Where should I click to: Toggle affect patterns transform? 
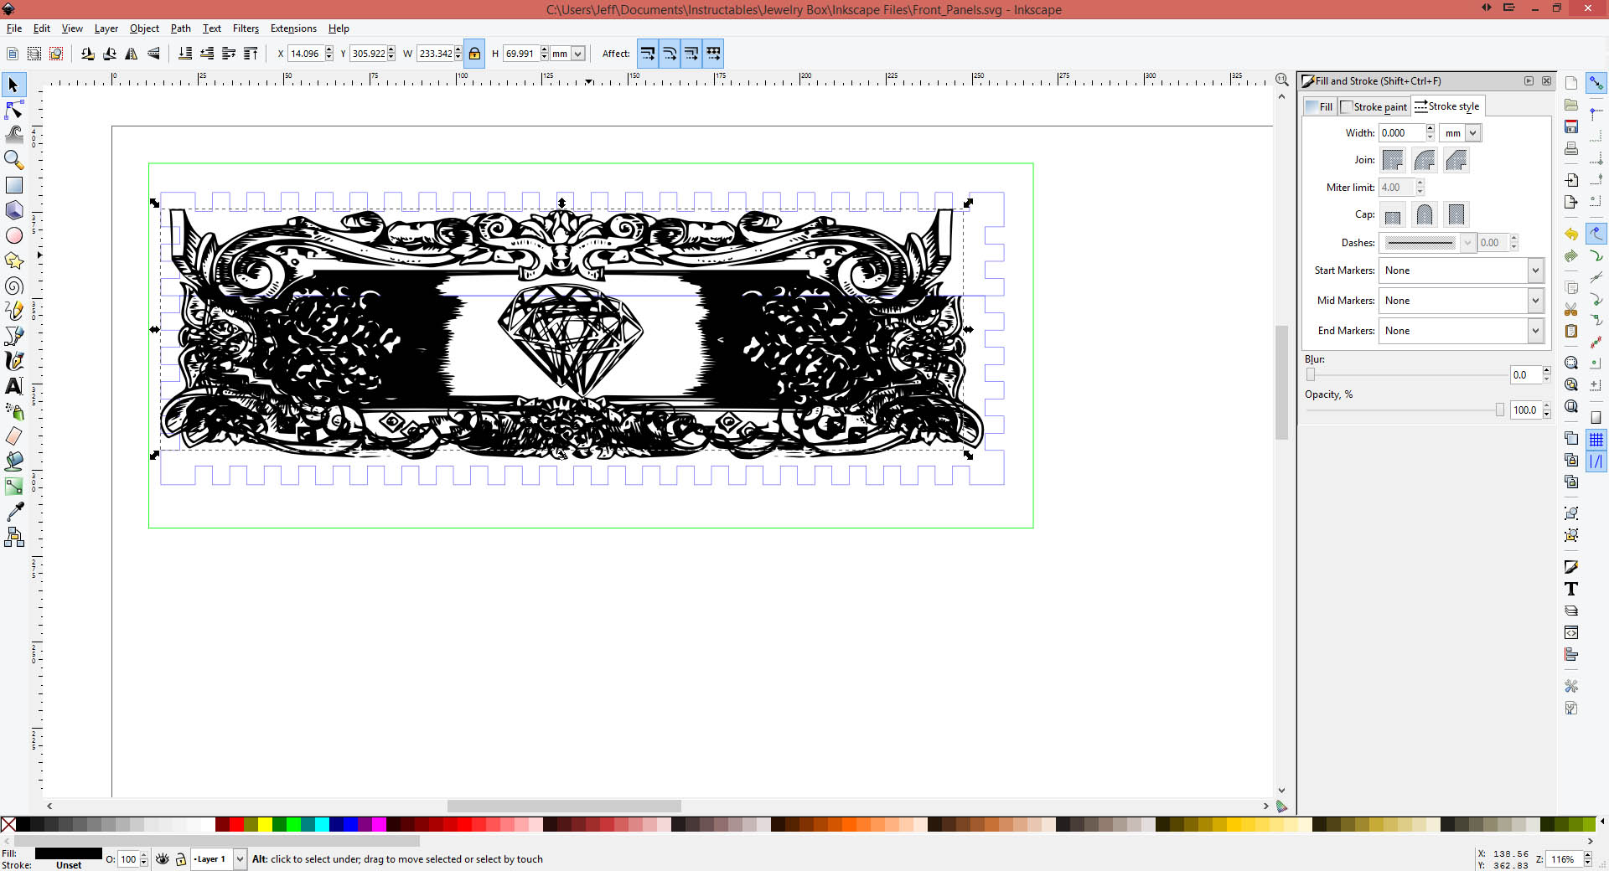(713, 54)
